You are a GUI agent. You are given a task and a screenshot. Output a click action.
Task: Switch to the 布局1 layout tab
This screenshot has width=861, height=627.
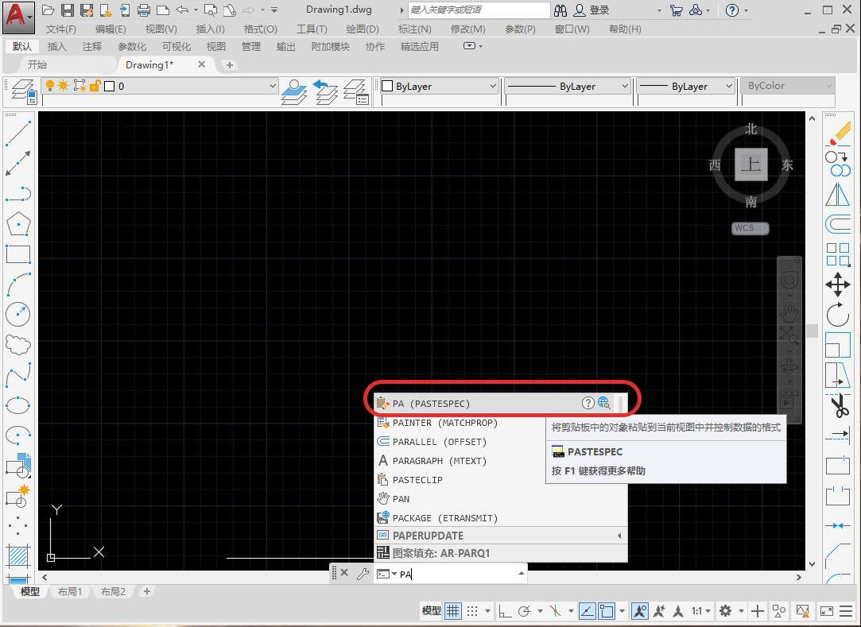tap(70, 591)
